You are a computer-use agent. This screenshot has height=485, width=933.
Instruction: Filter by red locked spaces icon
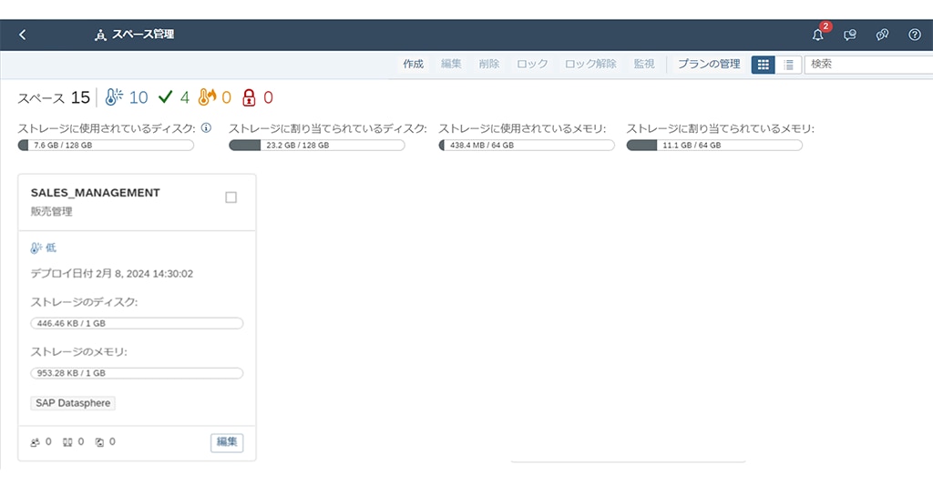click(251, 97)
